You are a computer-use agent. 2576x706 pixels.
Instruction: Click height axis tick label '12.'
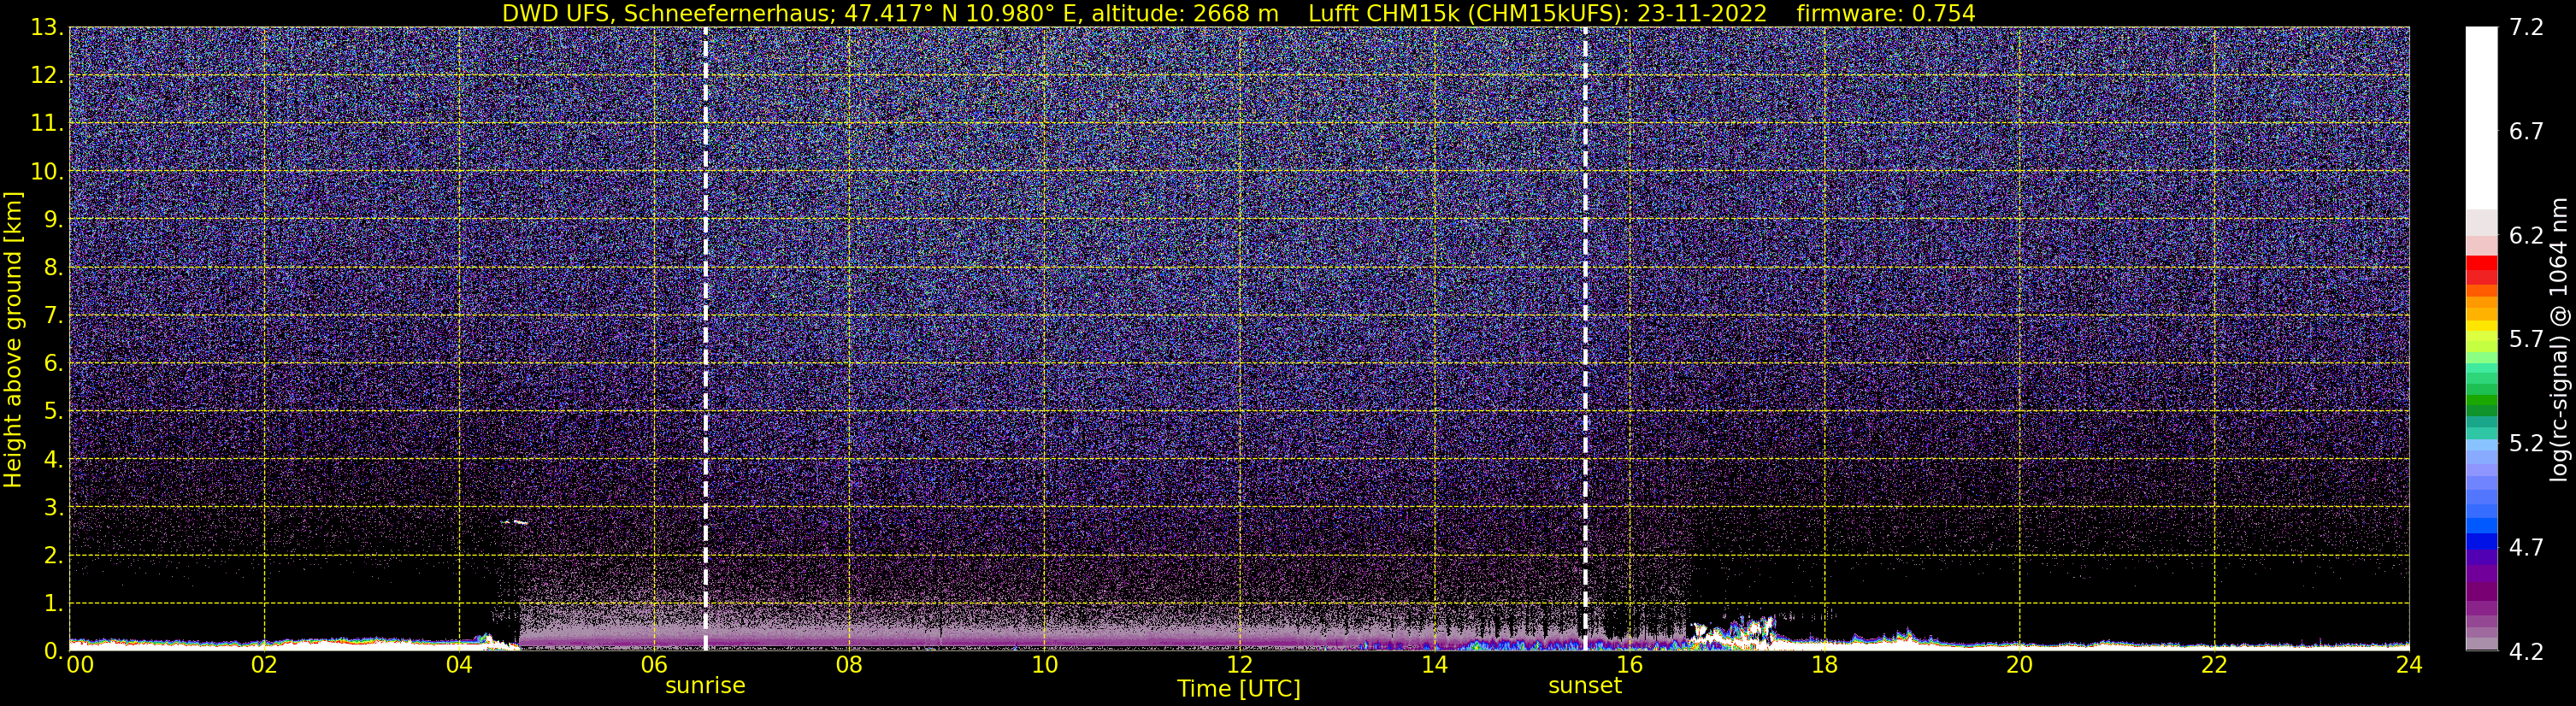pyautogui.click(x=47, y=76)
